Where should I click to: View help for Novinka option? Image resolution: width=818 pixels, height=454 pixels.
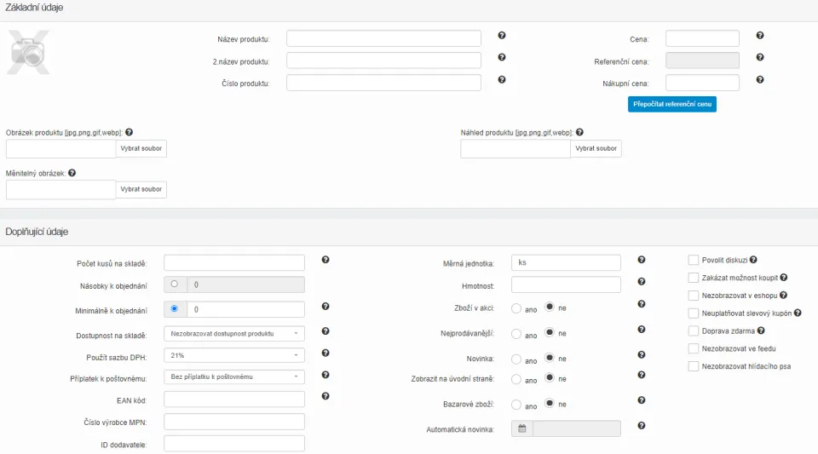[x=641, y=354]
